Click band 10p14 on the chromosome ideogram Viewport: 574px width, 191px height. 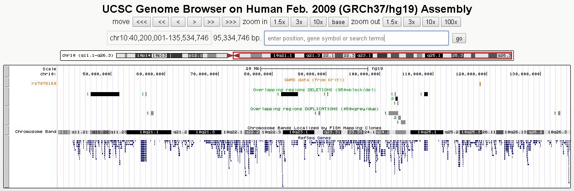[x=144, y=55]
